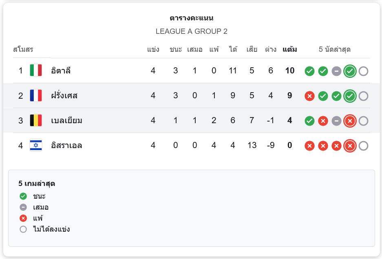Click the green ชนะ legend icon
This screenshot has width=382, height=259.
coord(23,196)
